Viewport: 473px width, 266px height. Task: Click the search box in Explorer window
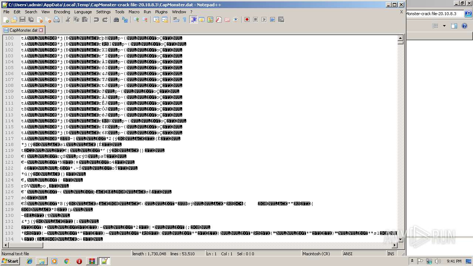pos(435,14)
